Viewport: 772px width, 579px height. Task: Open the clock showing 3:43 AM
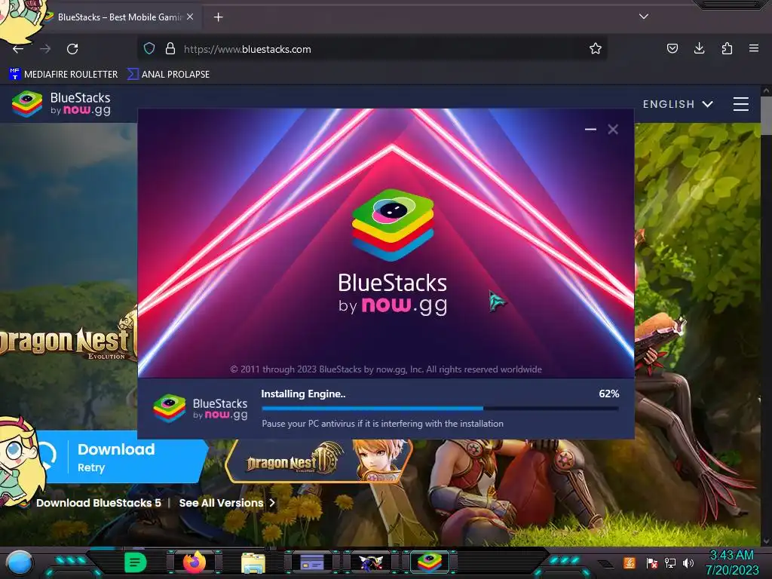click(732, 562)
